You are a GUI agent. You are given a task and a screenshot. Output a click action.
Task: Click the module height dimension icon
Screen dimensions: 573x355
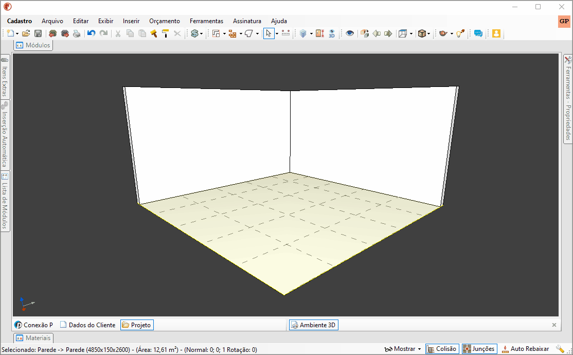click(320, 33)
